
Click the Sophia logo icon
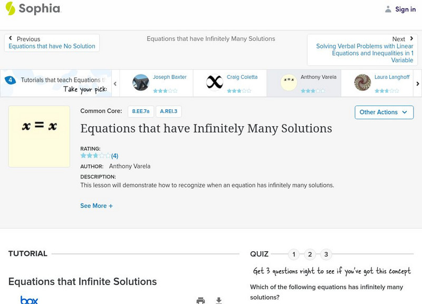(x=11, y=8)
